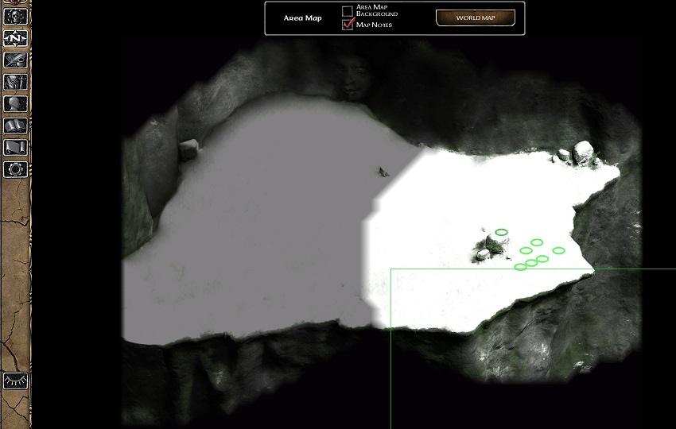The image size is (676, 429).
Task: Click the closed-eye hide sidebar icon
Action: pyautogui.click(x=16, y=381)
